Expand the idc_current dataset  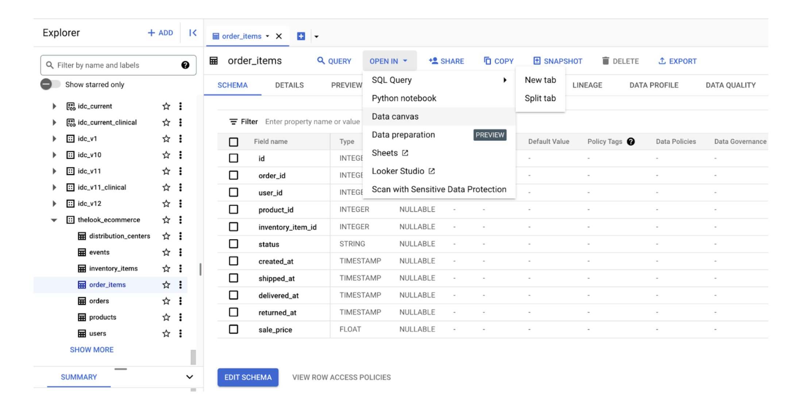(x=54, y=106)
